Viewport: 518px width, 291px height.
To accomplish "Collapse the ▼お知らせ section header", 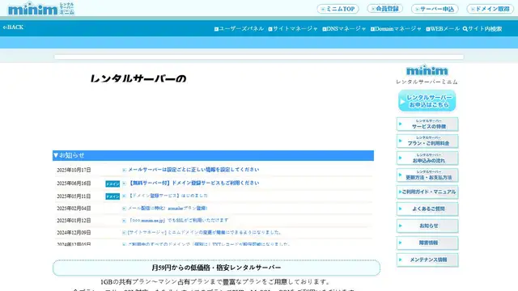I will click(213, 155).
